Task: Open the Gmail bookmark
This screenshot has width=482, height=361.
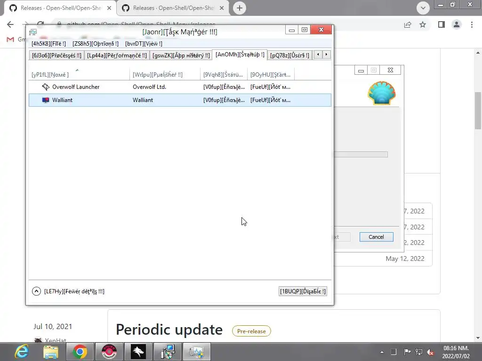Action: pos(16,39)
